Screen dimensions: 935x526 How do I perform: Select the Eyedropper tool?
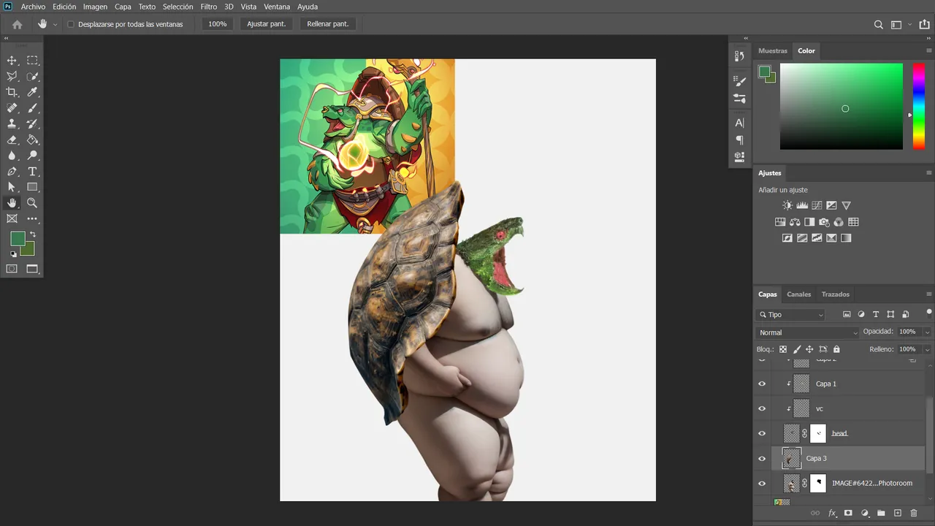tap(32, 92)
